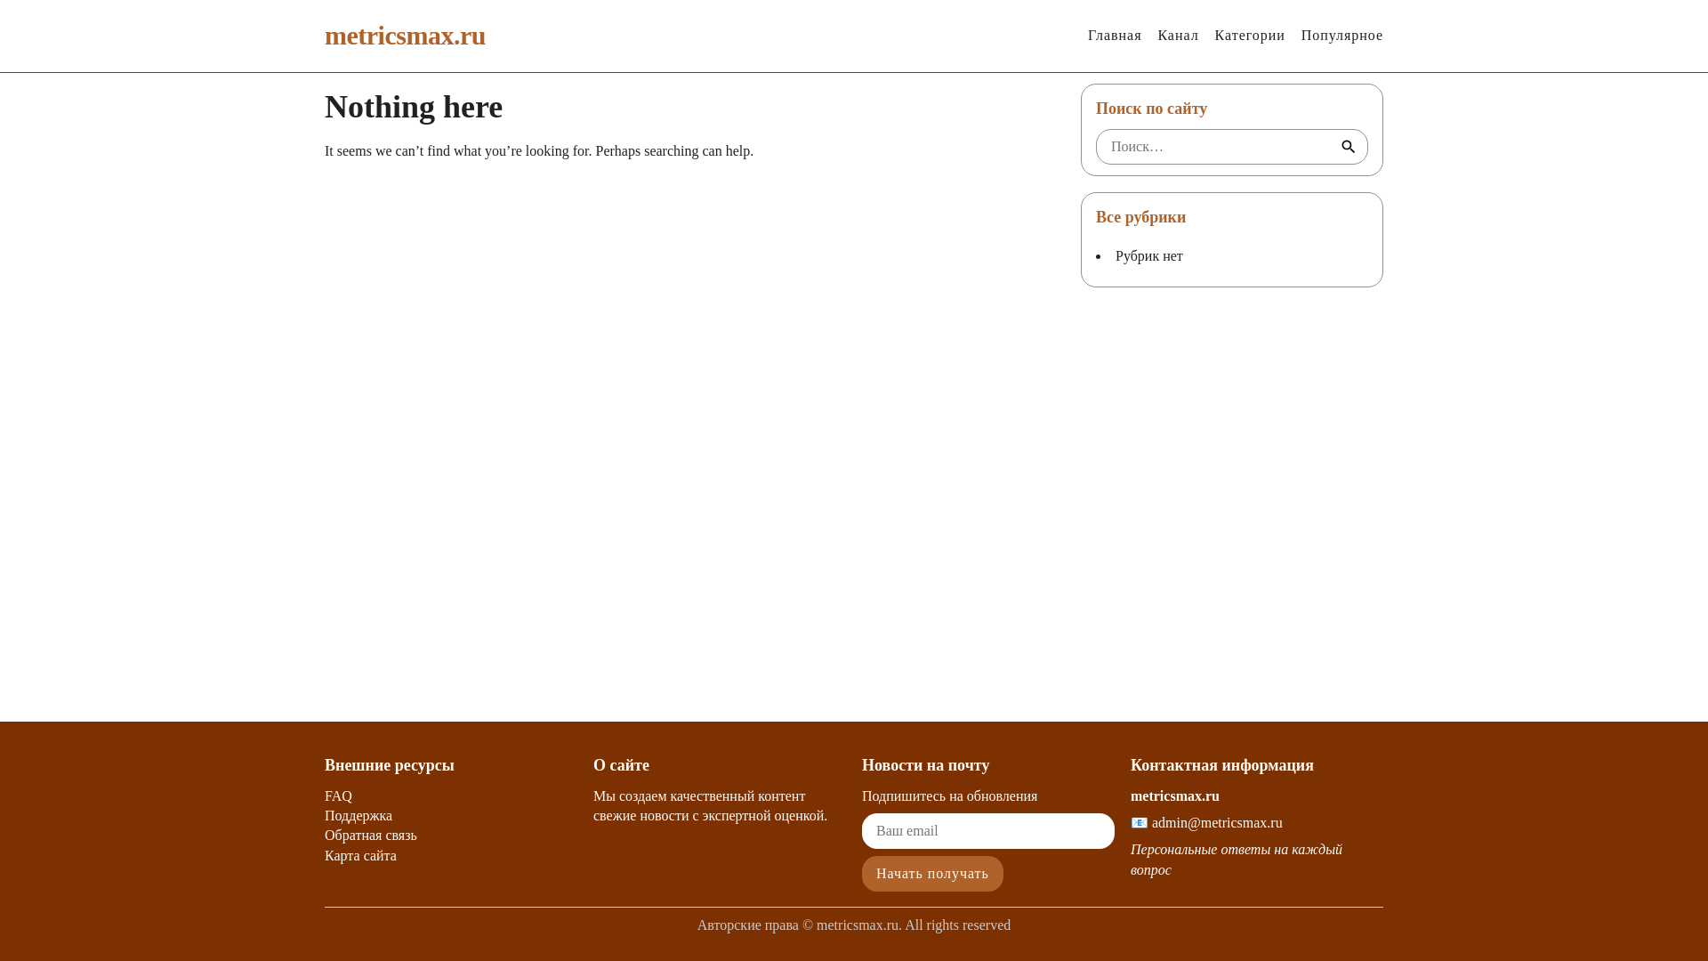Click the Подпишитесь на обновления text

point(949,796)
